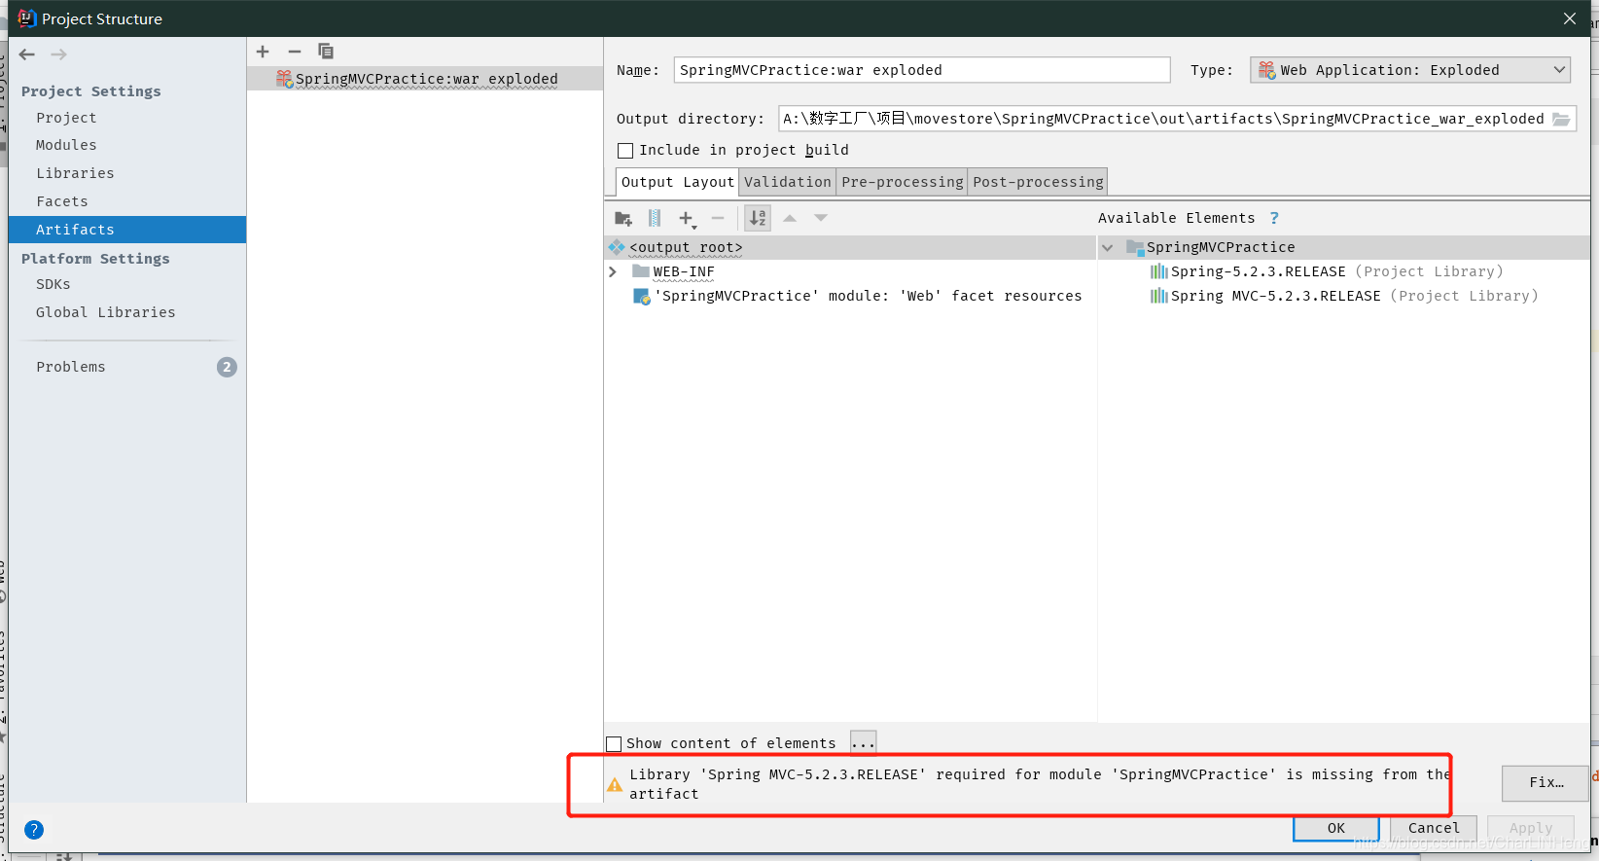Copy the selected artifact icon

click(326, 52)
